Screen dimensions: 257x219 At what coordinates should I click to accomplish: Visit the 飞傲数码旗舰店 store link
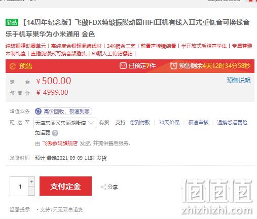click(x=60, y=143)
